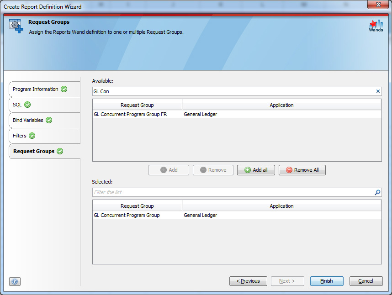Click the disabled Remove button
The image size is (392, 295).
(213, 170)
